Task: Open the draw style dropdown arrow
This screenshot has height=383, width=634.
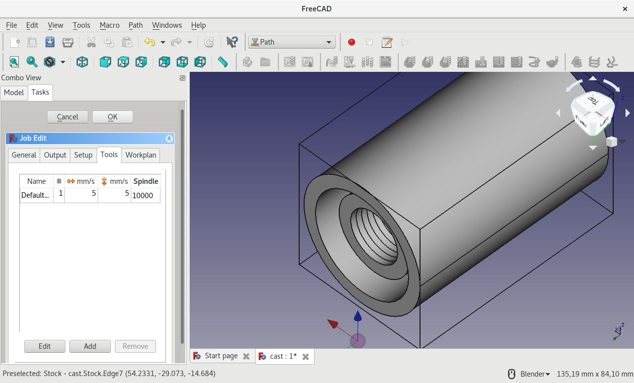Action: [63, 62]
